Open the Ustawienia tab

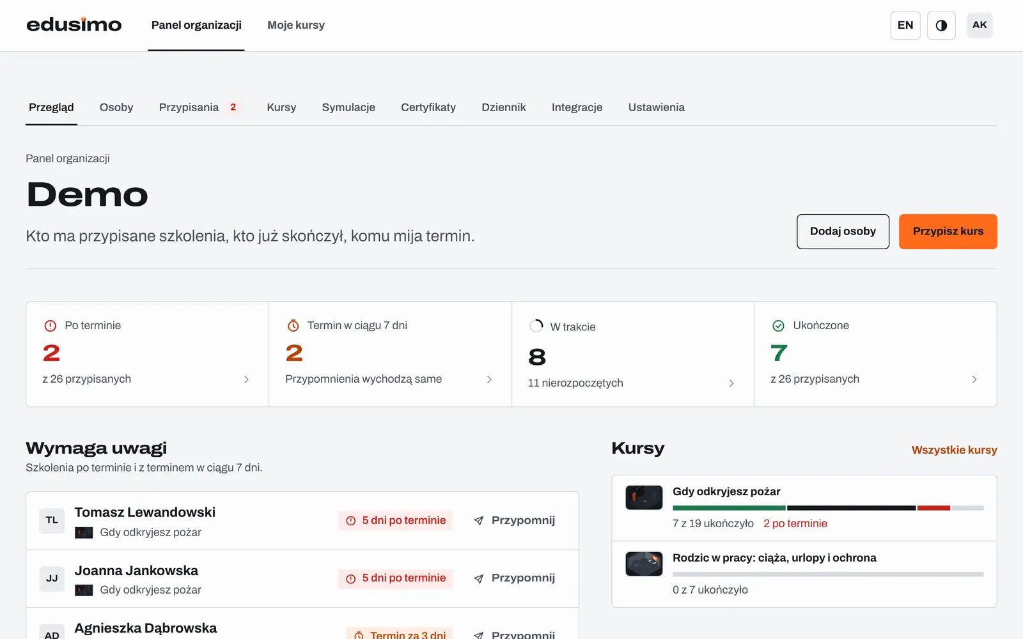(x=656, y=107)
